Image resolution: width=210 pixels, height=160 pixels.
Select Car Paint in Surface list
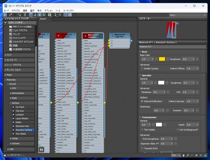coord(20,107)
